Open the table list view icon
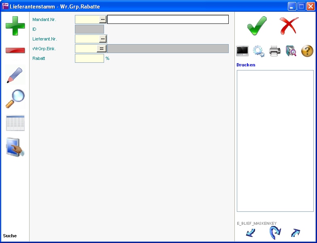317x243 pixels. pos(15,123)
